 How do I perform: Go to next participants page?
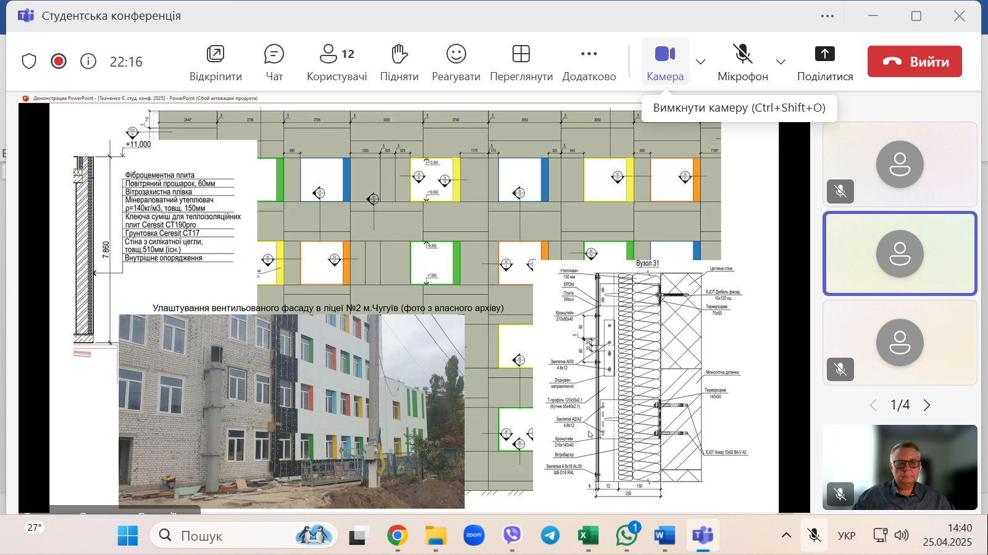pyautogui.click(x=927, y=405)
